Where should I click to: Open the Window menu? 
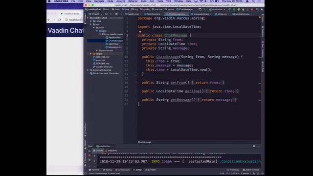[179, 1]
